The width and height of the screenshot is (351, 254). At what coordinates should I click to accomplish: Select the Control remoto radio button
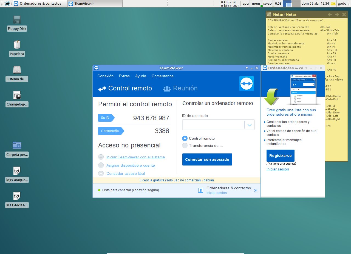(185, 138)
